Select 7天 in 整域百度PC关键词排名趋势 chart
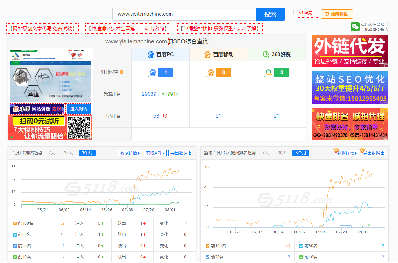 point(266,153)
